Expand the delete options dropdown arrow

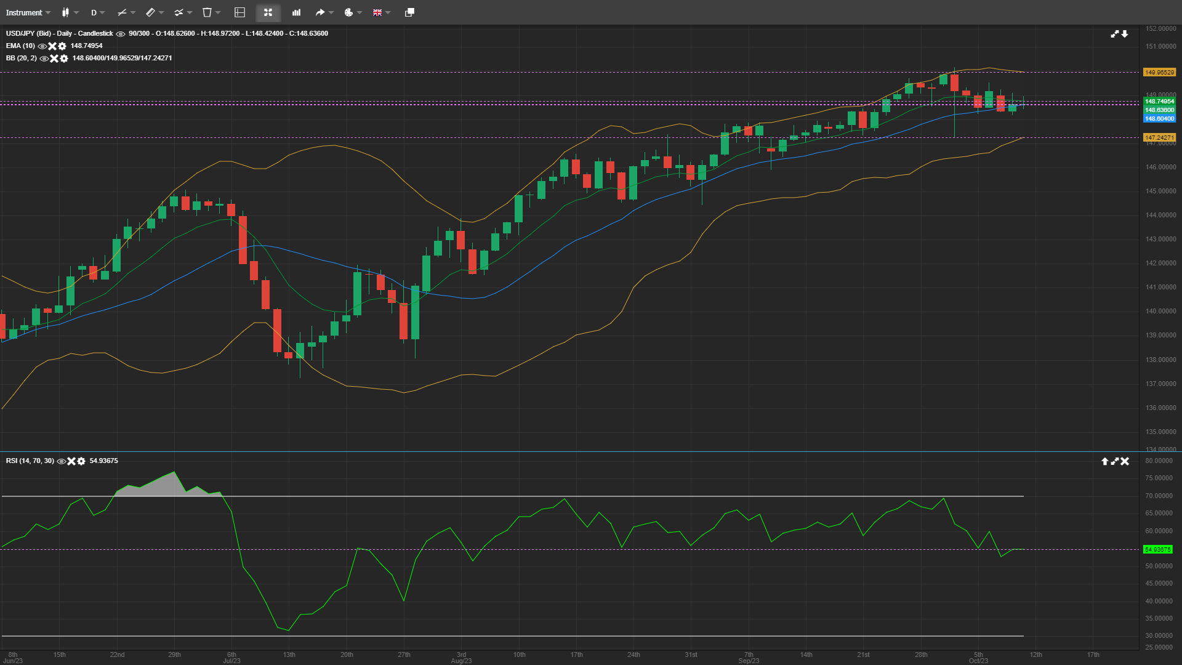(x=218, y=12)
